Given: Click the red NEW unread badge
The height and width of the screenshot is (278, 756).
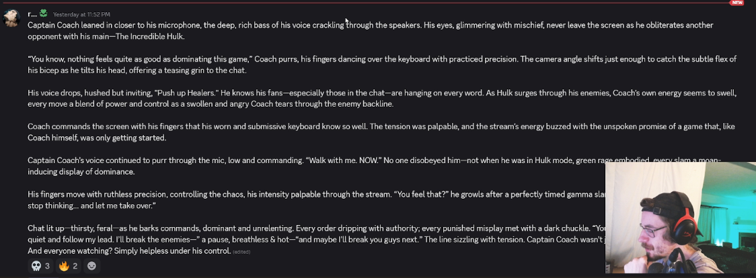Looking at the screenshot, I should [x=736, y=3].
